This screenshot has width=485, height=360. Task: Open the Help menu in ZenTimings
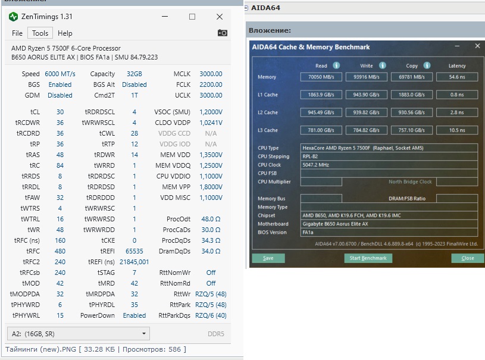click(65, 33)
